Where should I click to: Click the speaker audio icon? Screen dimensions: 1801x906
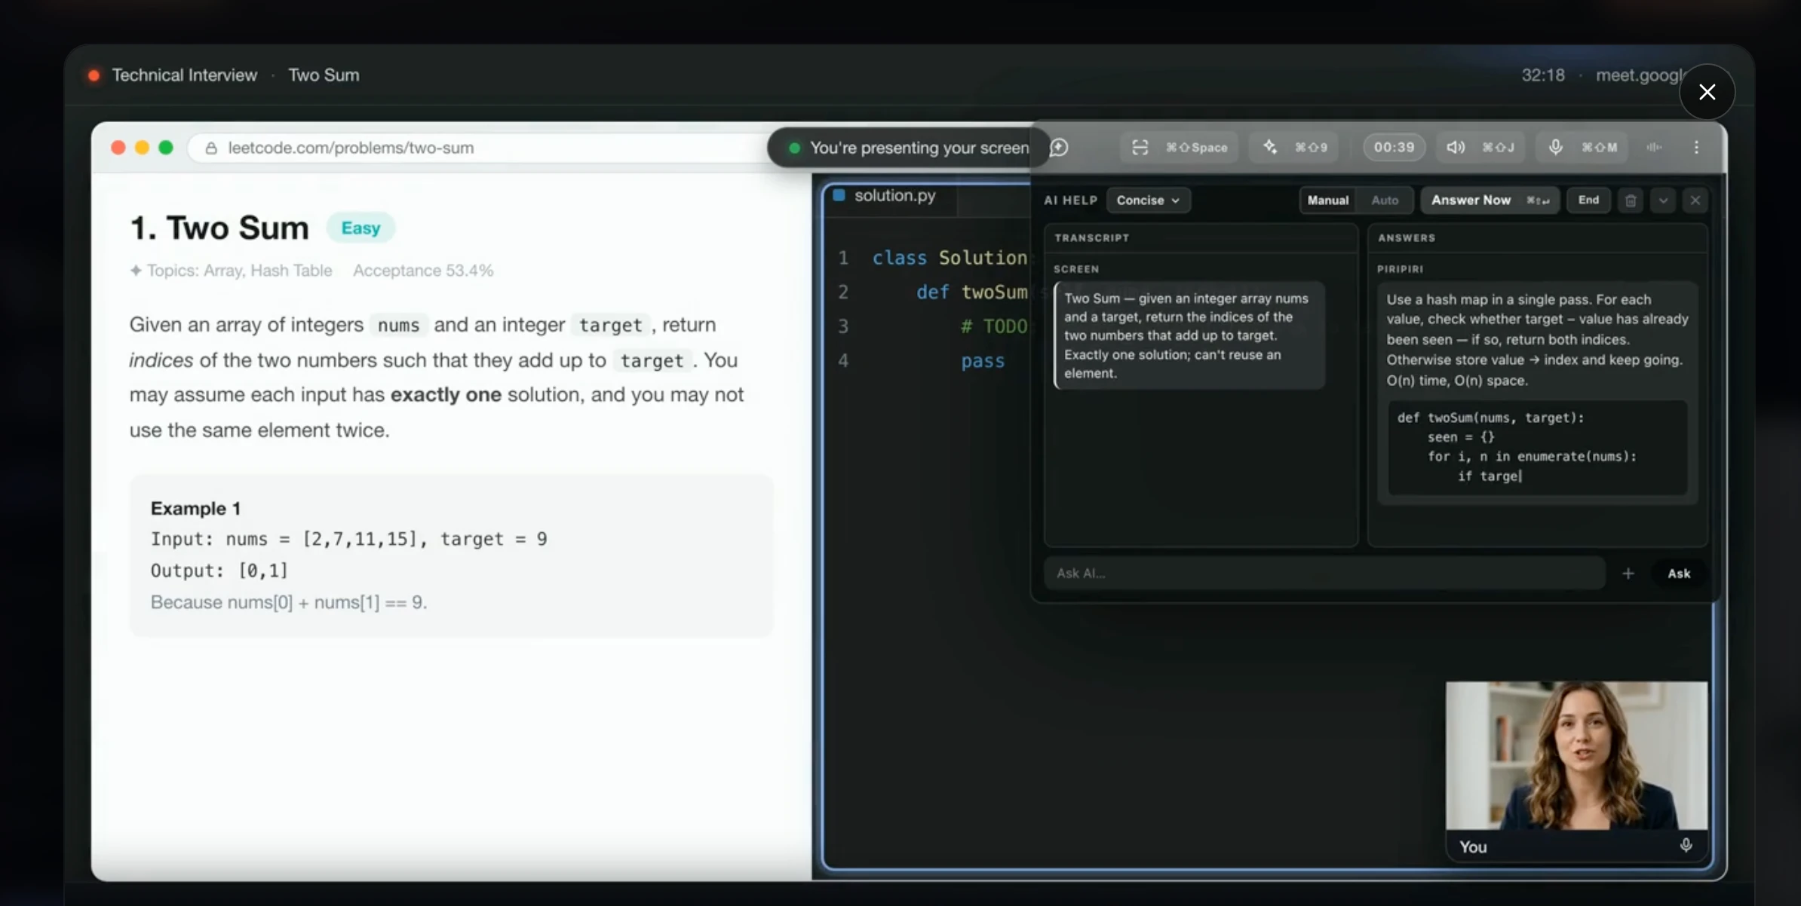tap(1456, 147)
